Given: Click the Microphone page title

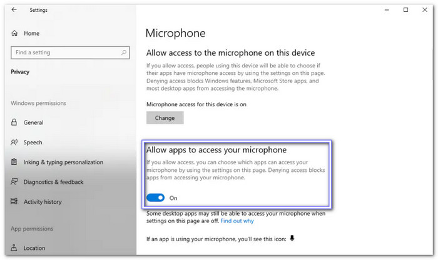Looking at the screenshot, I should (x=175, y=33).
